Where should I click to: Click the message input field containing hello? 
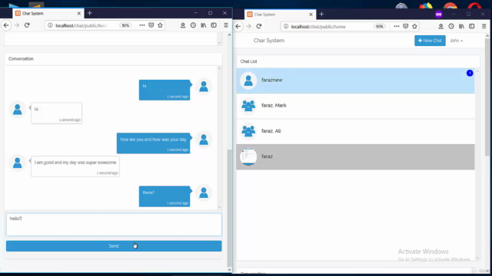pyautogui.click(x=114, y=225)
